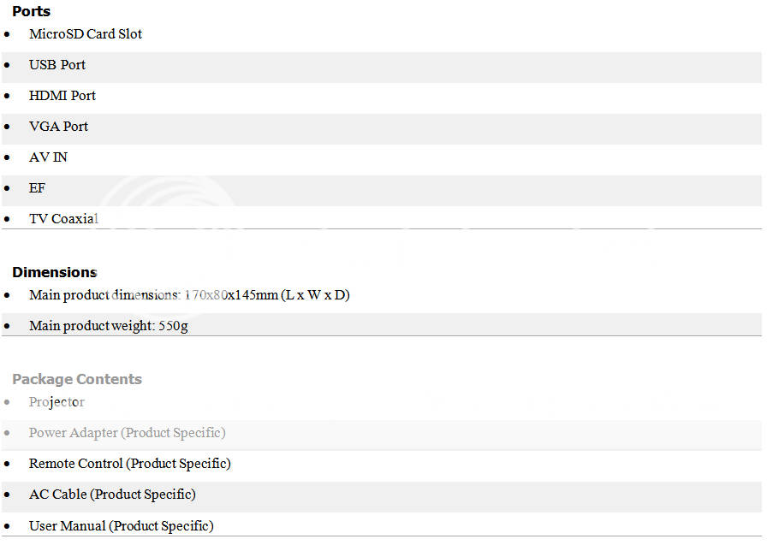Select the main product dimensions line

(x=189, y=295)
